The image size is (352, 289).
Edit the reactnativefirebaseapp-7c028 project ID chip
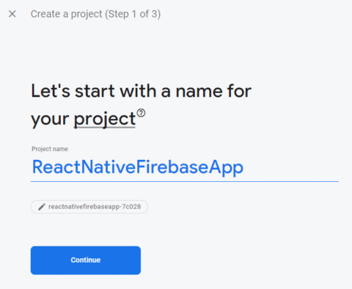click(x=89, y=207)
